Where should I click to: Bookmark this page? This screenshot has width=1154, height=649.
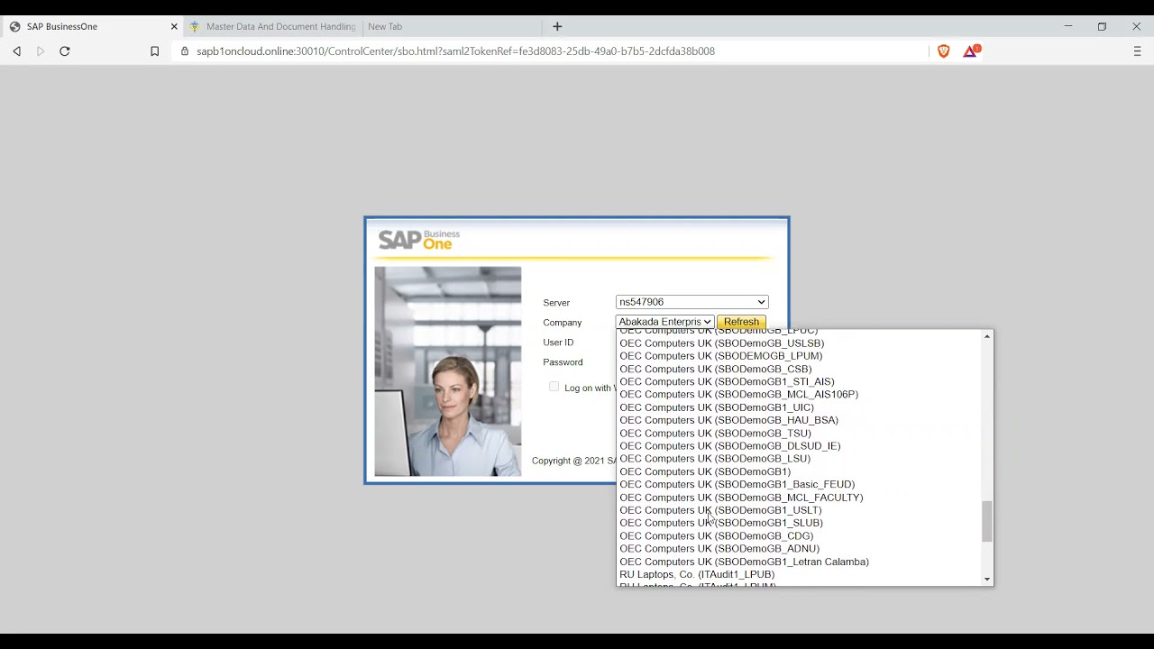click(x=154, y=51)
